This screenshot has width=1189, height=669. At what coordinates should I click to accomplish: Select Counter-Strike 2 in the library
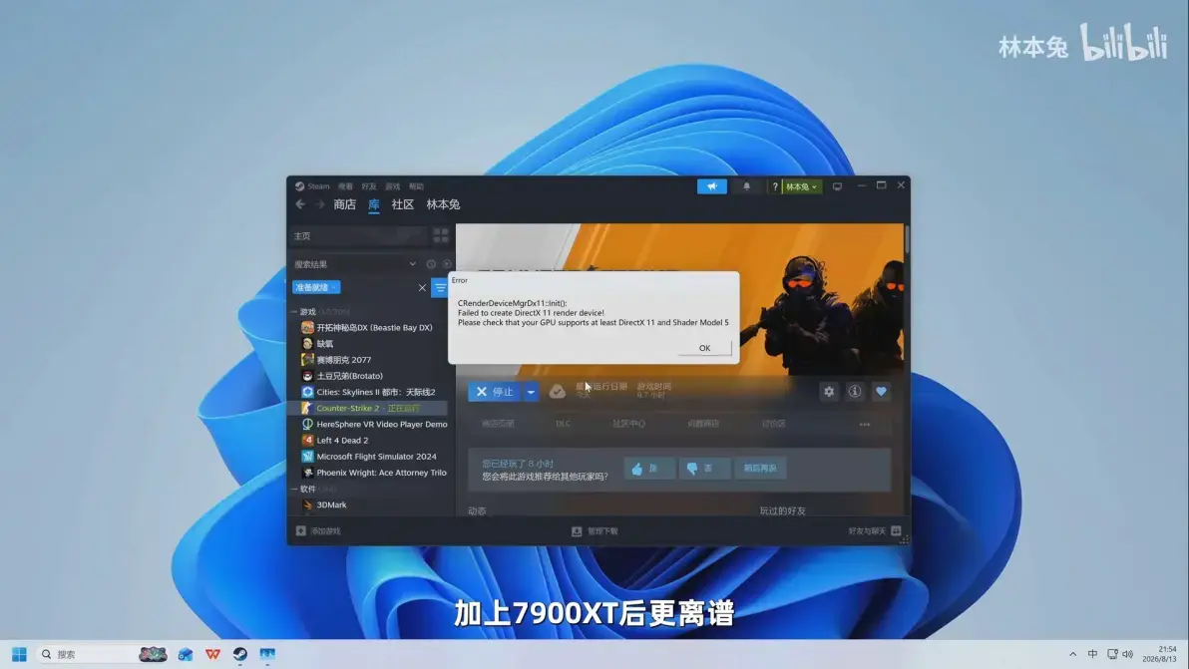[x=368, y=409]
